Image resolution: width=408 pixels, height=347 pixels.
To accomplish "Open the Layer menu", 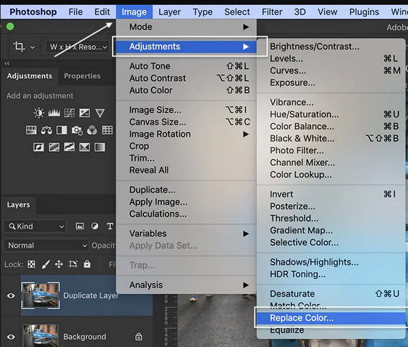I will 169,12.
